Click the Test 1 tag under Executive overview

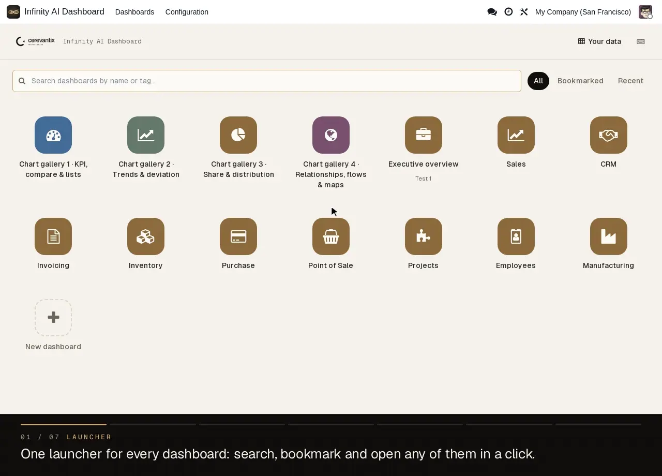424,178
